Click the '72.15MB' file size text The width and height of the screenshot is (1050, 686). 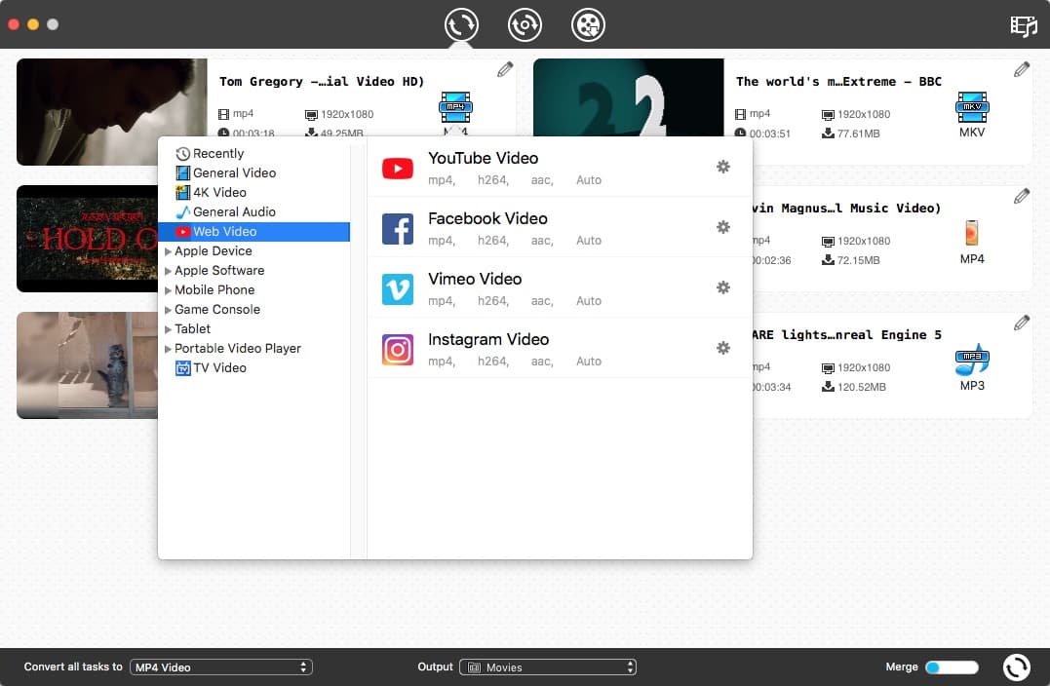859,260
